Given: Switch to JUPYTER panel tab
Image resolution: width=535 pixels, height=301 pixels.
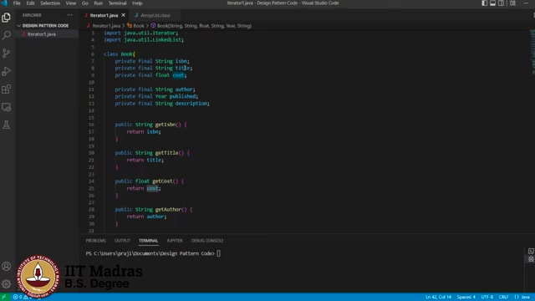Looking at the screenshot, I should coord(175,241).
